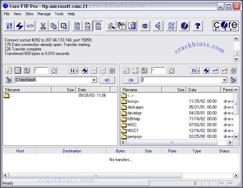Click the scissors Cut icon
This screenshot has width=243, height=188.
pyautogui.click(x=43, y=26)
